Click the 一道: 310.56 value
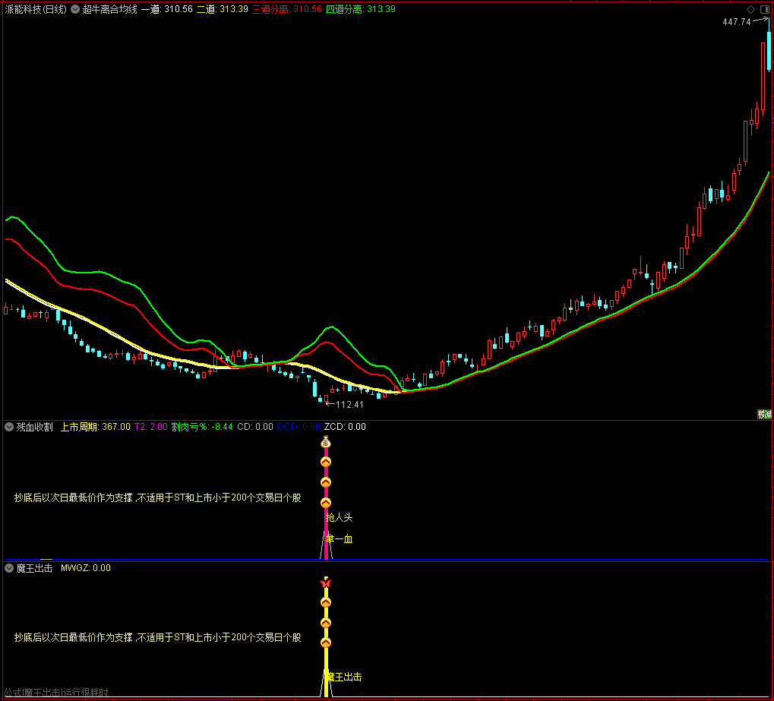This screenshot has width=774, height=701. pyautogui.click(x=167, y=9)
